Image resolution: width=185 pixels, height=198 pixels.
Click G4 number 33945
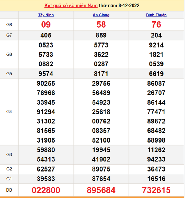tap(46, 102)
